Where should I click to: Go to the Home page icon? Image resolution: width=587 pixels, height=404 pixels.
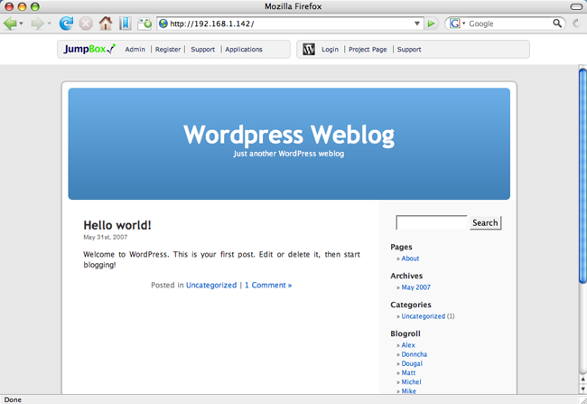(x=106, y=23)
